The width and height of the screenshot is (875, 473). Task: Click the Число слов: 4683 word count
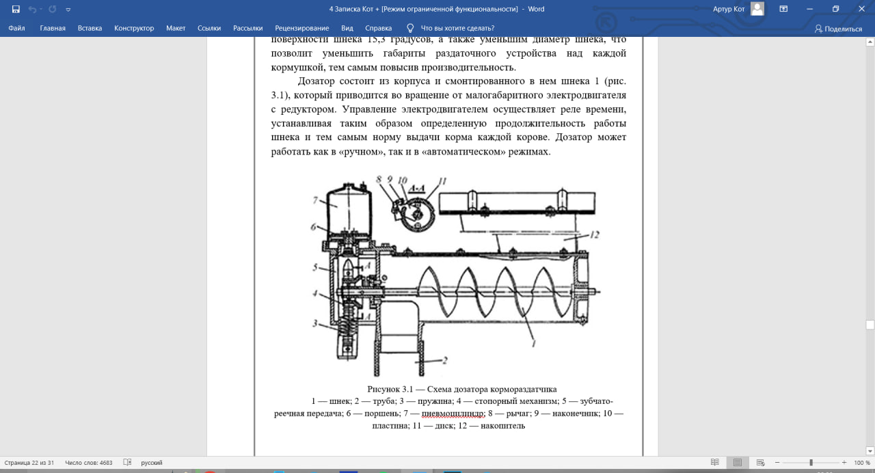pyautogui.click(x=89, y=463)
